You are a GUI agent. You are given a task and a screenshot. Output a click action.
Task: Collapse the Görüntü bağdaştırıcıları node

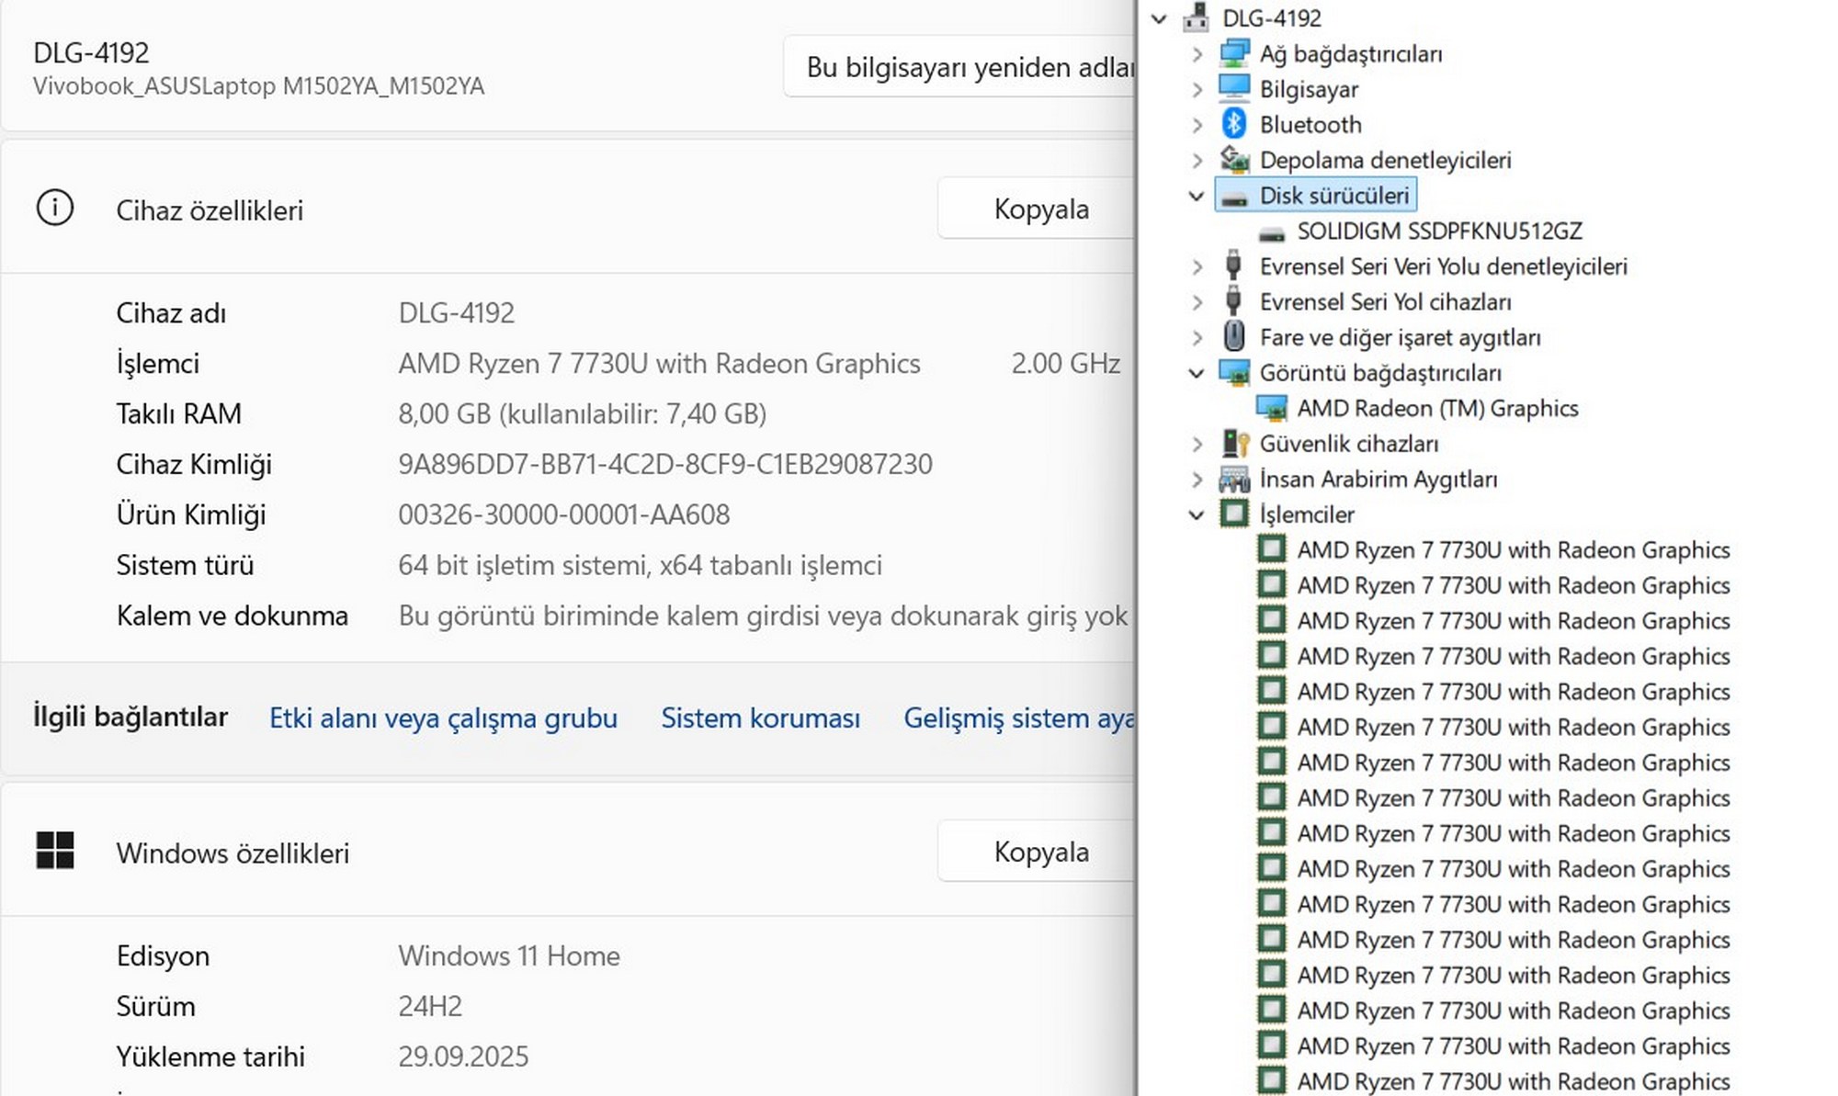click(1196, 373)
